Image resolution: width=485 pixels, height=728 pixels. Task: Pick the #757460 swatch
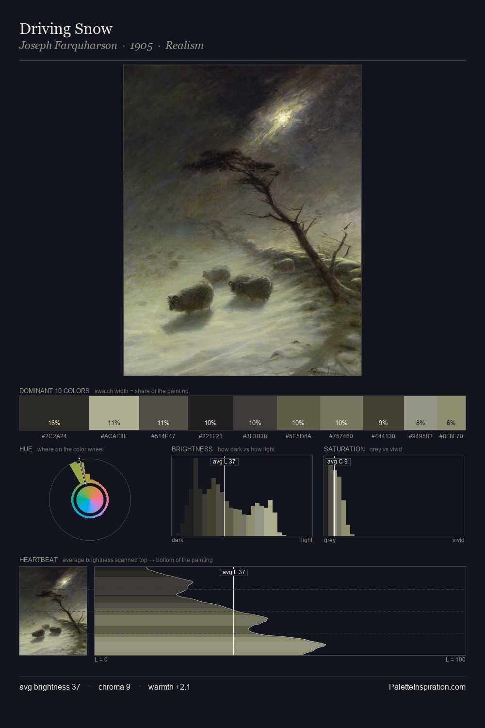click(x=341, y=413)
